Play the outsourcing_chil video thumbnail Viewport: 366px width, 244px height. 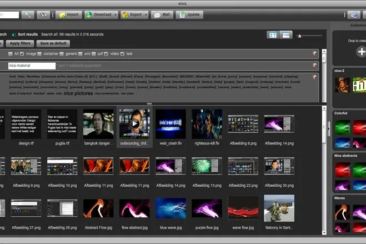click(x=134, y=124)
